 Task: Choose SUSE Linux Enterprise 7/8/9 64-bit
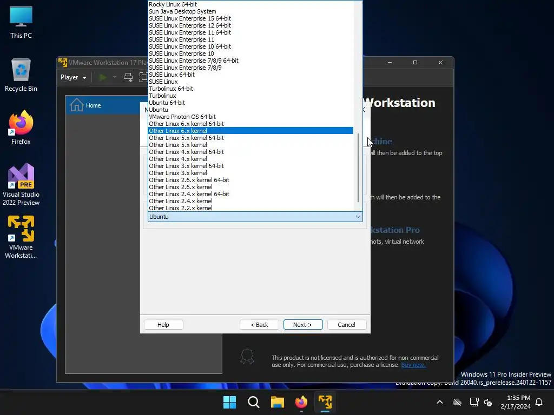250,61
